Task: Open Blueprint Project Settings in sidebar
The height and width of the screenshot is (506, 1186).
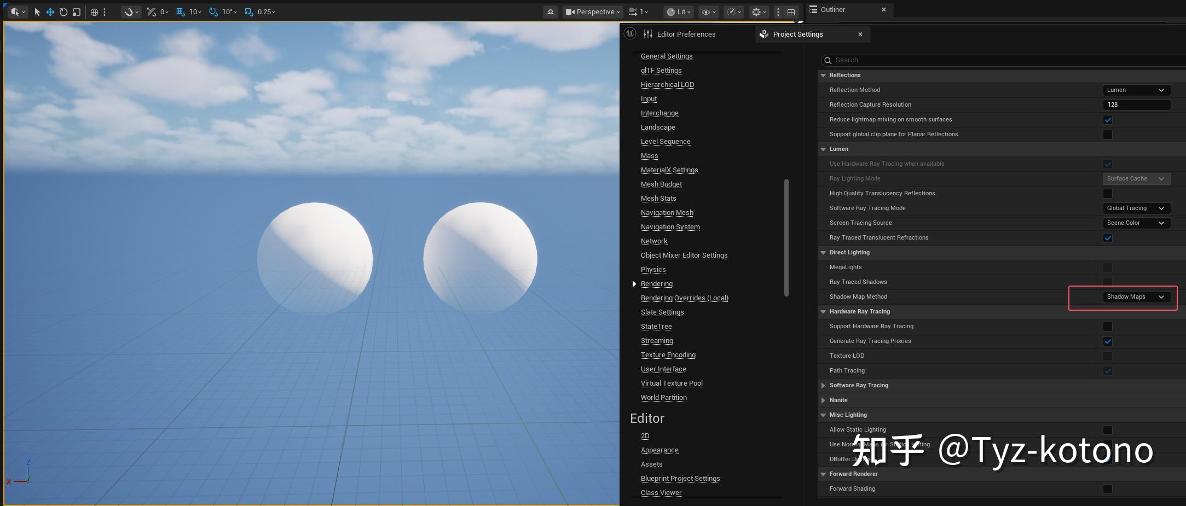Action: pyautogui.click(x=680, y=478)
